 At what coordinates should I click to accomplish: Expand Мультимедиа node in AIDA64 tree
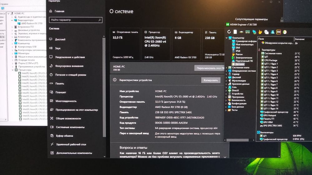[x=226, y=81]
